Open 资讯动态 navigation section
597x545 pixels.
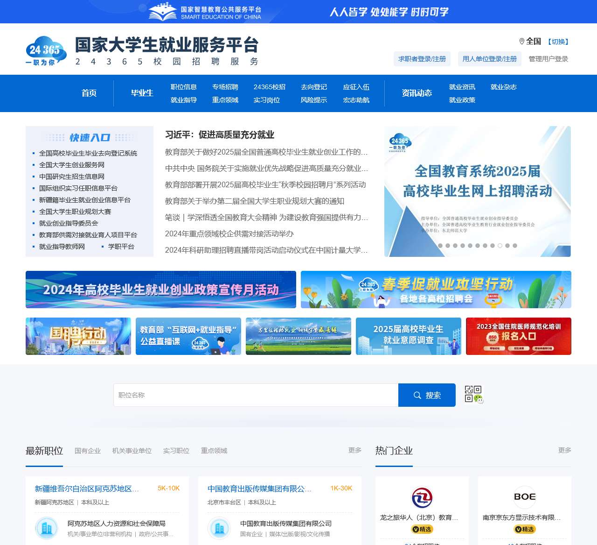[x=417, y=93]
